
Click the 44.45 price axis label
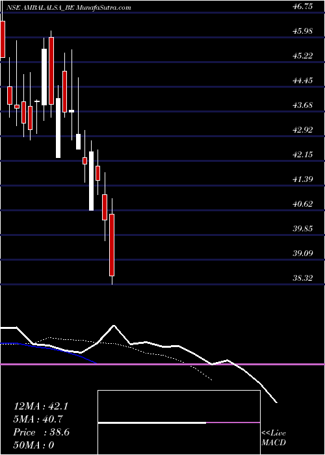[x=303, y=81]
